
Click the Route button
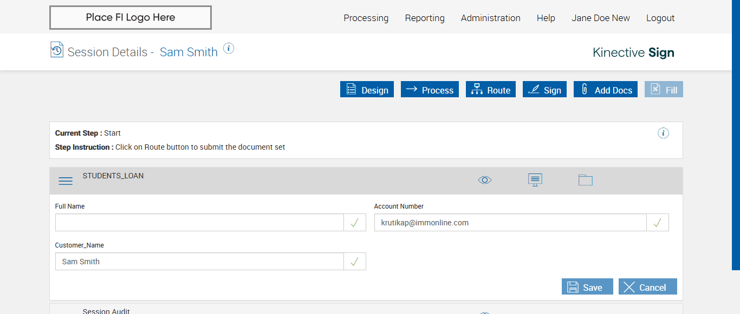click(491, 90)
